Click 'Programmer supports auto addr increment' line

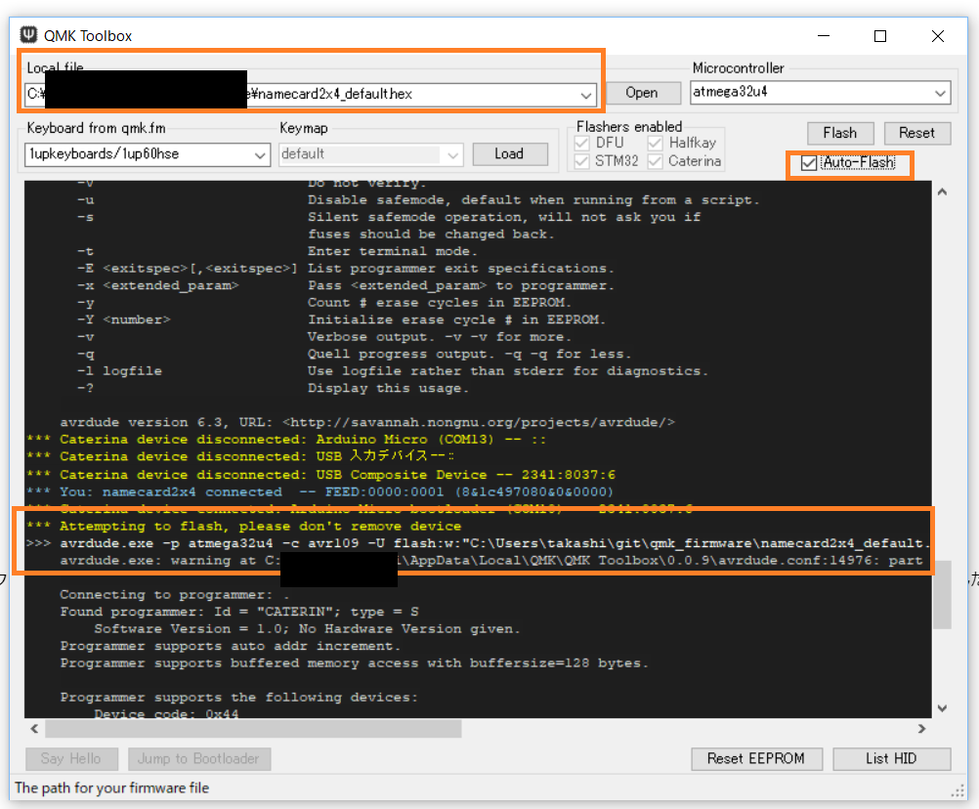231,646
